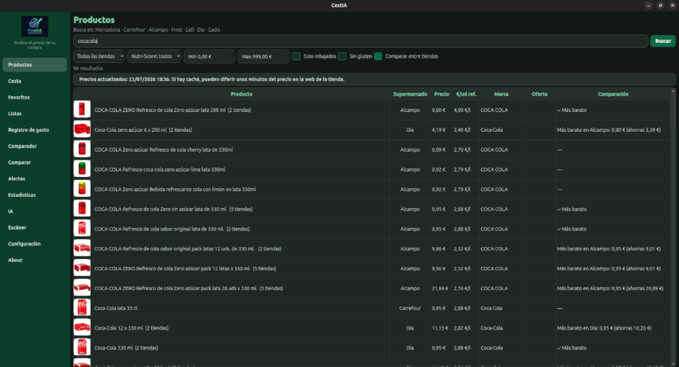The width and height of the screenshot is (679, 367).
Task: Click the cherry cola 330ml can image
Action: click(82, 149)
